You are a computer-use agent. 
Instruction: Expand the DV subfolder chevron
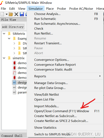[14, 43]
